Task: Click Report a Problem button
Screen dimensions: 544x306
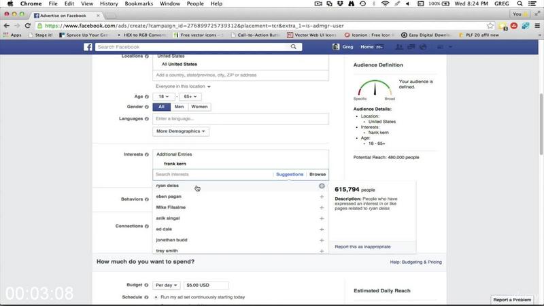Action: click(x=512, y=300)
